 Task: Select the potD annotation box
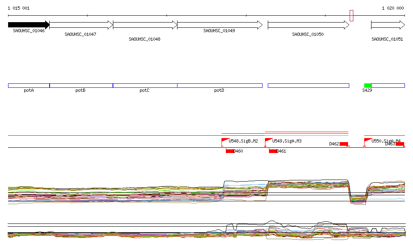point(219,85)
